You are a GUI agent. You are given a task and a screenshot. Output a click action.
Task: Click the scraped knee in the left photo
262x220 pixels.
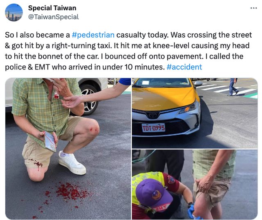click(92, 129)
